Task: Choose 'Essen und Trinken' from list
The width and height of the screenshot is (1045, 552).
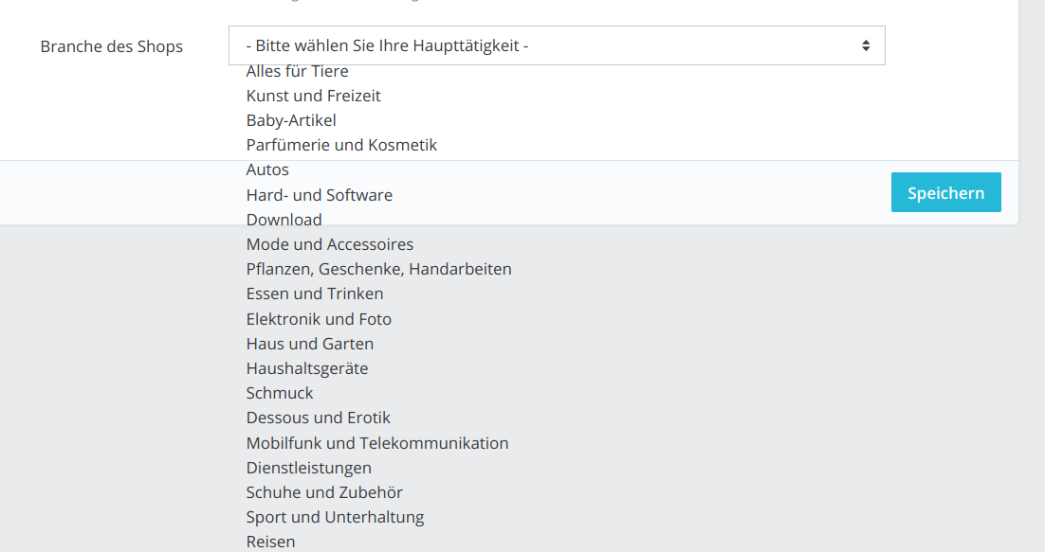Action: click(x=315, y=294)
